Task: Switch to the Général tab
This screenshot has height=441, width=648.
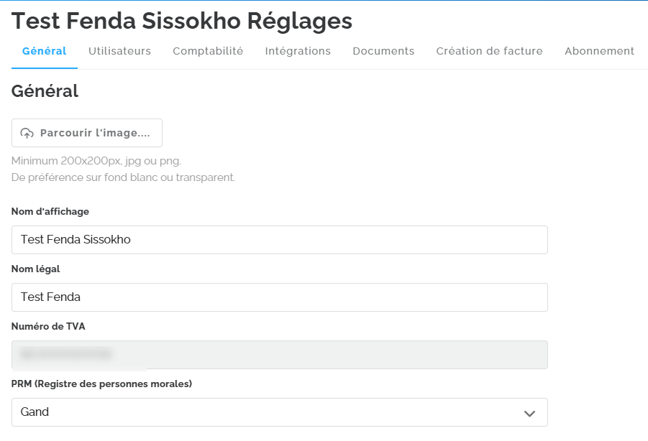Action: point(45,51)
